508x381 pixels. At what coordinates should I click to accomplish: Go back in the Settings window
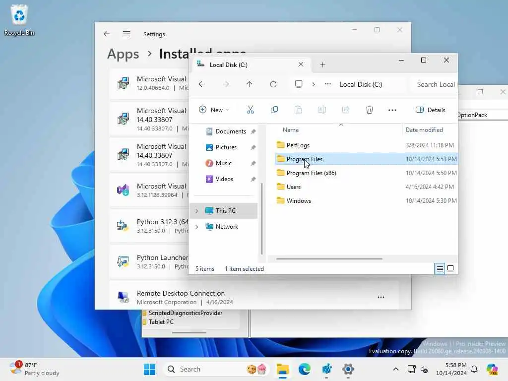107,34
